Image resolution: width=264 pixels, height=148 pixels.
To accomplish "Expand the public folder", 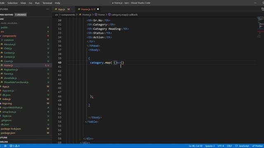I will 4,28.
